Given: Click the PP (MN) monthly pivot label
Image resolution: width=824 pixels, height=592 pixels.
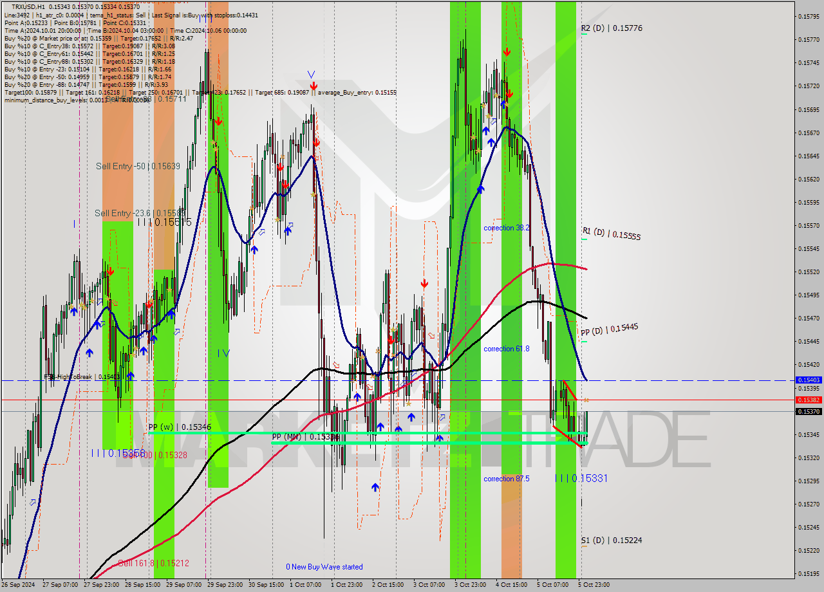Looking at the screenshot, I should coord(306,437).
